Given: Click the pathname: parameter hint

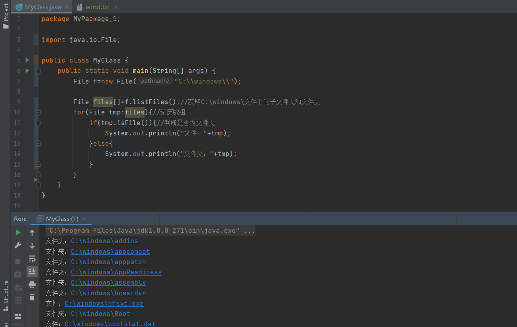Looking at the screenshot, I should [155, 81].
